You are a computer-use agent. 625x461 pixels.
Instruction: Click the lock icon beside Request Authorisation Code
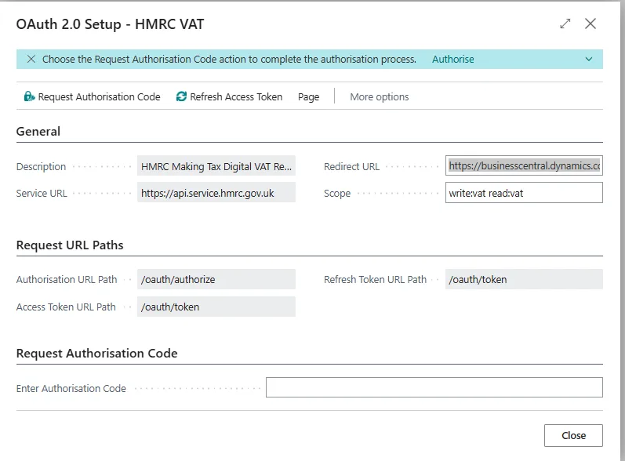click(x=29, y=97)
